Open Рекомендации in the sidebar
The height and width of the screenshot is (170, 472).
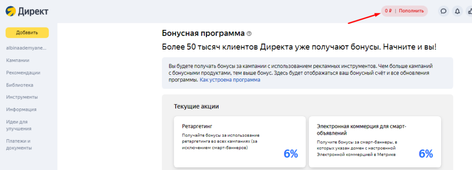pos(23,73)
